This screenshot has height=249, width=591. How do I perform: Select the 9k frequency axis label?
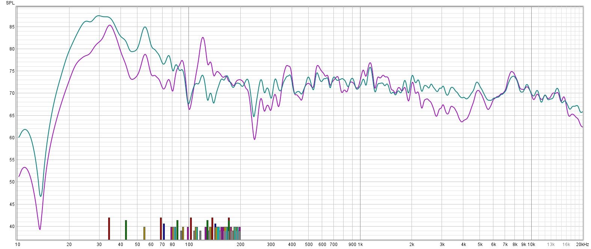523,245
